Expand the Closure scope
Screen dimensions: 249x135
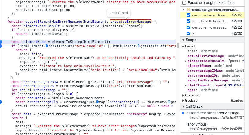click(x=183, y=95)
